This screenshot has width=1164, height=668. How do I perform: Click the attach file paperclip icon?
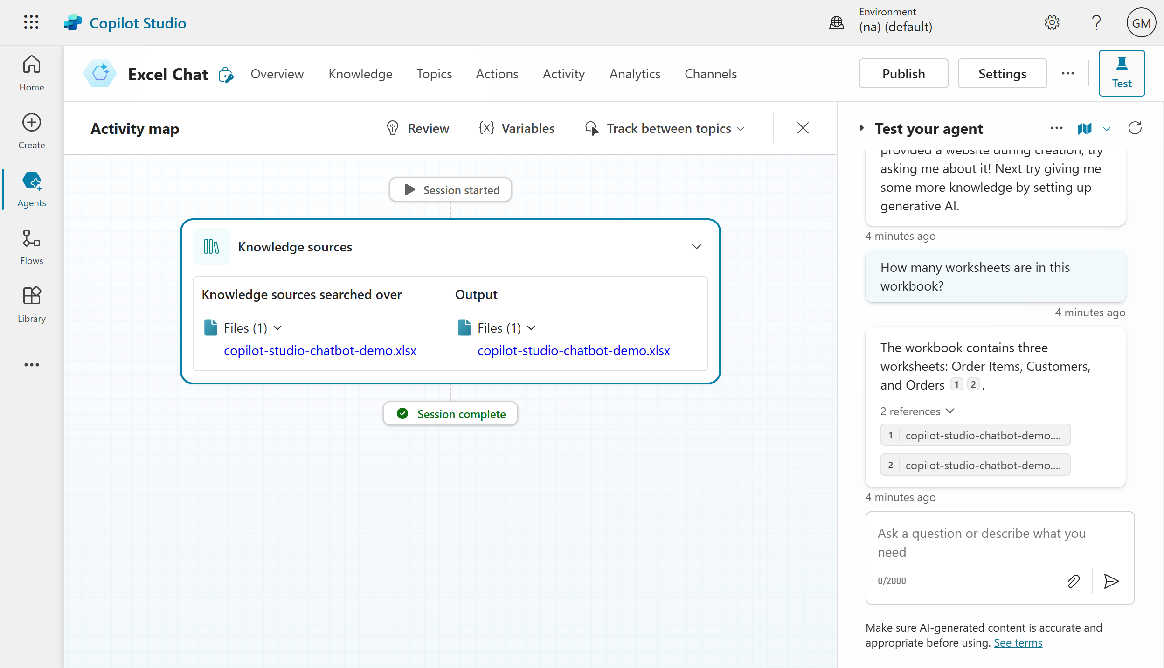1073,581
